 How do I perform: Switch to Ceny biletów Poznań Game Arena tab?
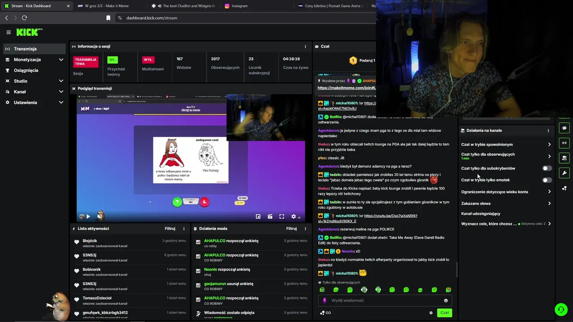(x=331, y=6)
